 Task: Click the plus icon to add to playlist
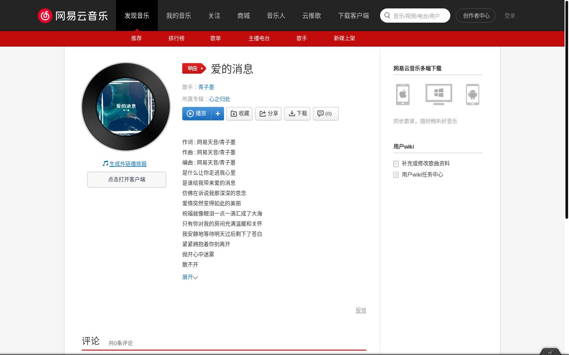coord(217,114)
